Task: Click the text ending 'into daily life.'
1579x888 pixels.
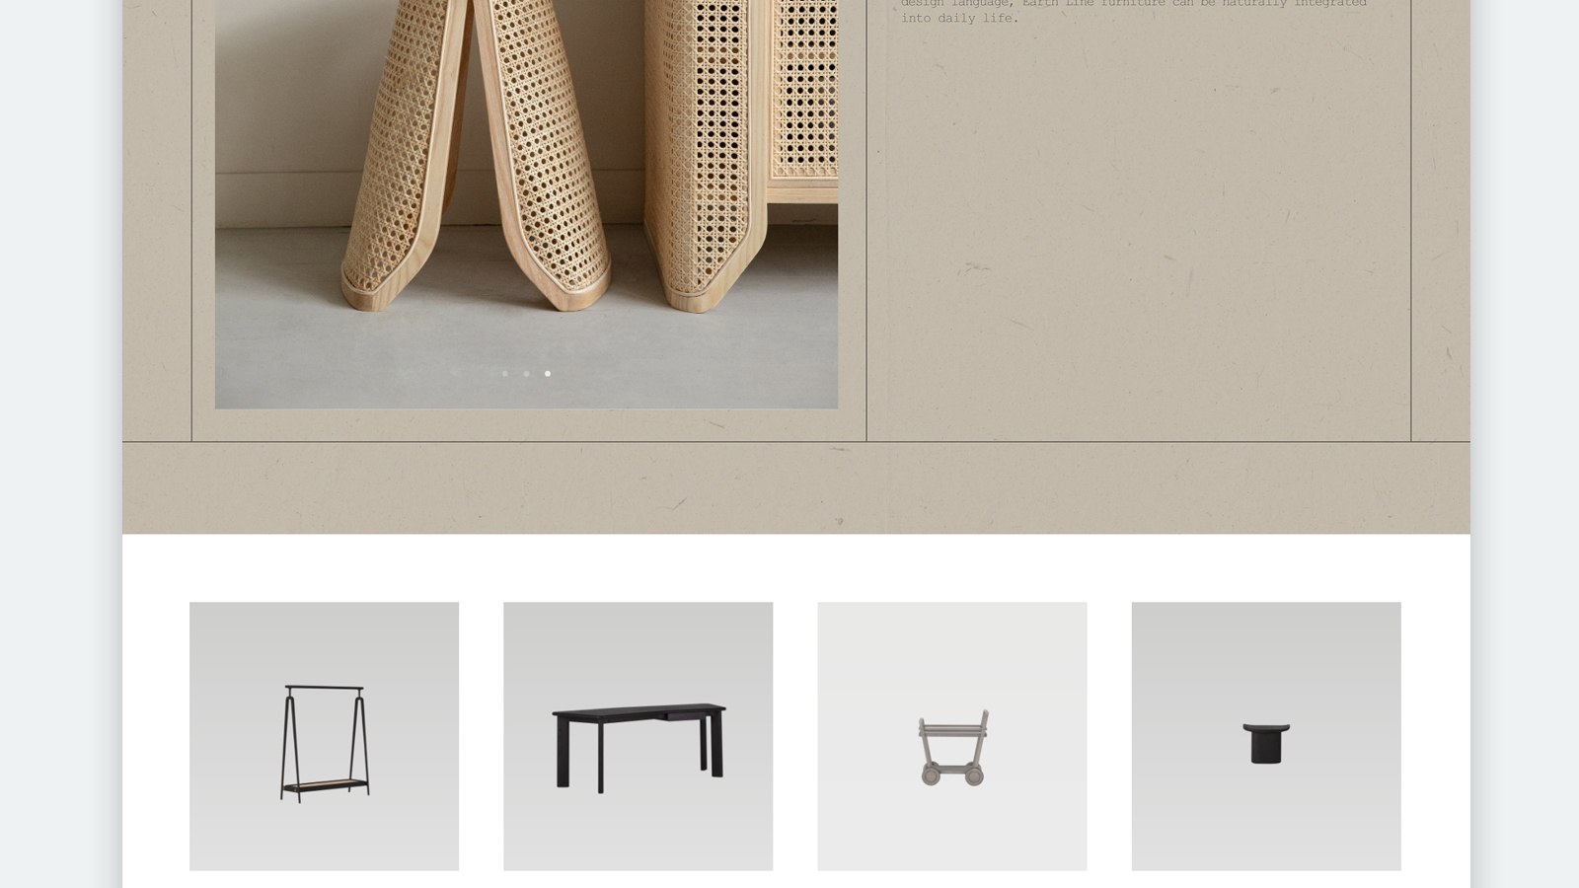Action: point(959,18)
